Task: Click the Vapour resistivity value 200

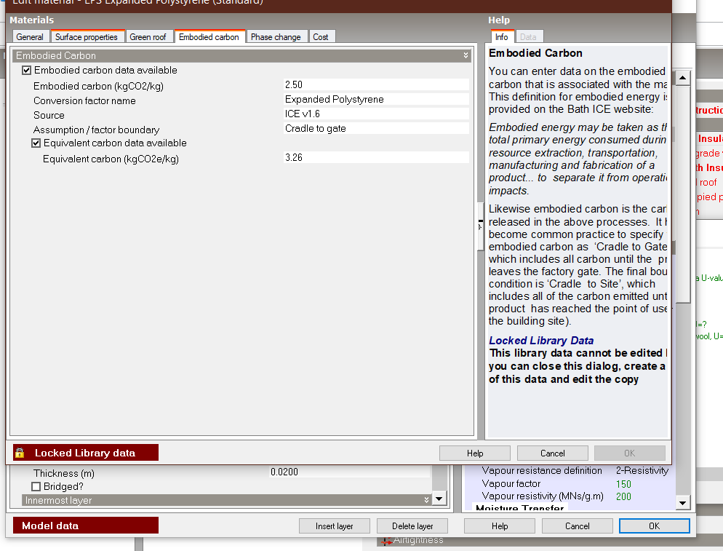Action: [x=623, y=496]
